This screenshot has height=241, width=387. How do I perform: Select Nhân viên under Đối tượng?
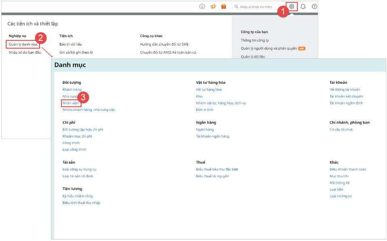(71, 103)
